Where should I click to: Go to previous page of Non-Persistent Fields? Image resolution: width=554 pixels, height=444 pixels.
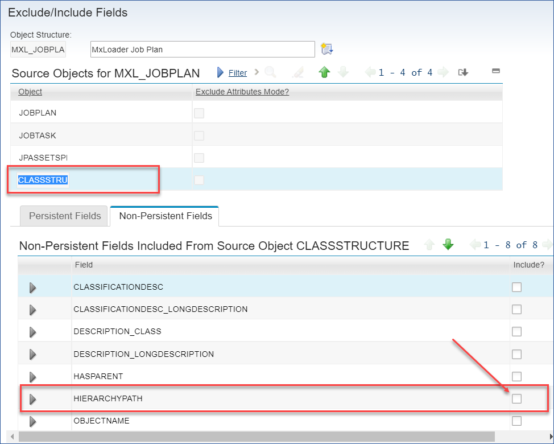475,245
